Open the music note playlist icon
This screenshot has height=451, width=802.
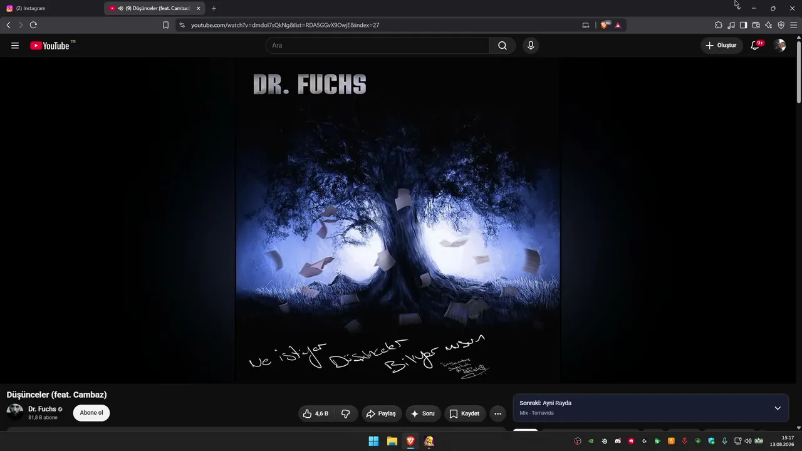pyautogui.click(x=731, y=25)
